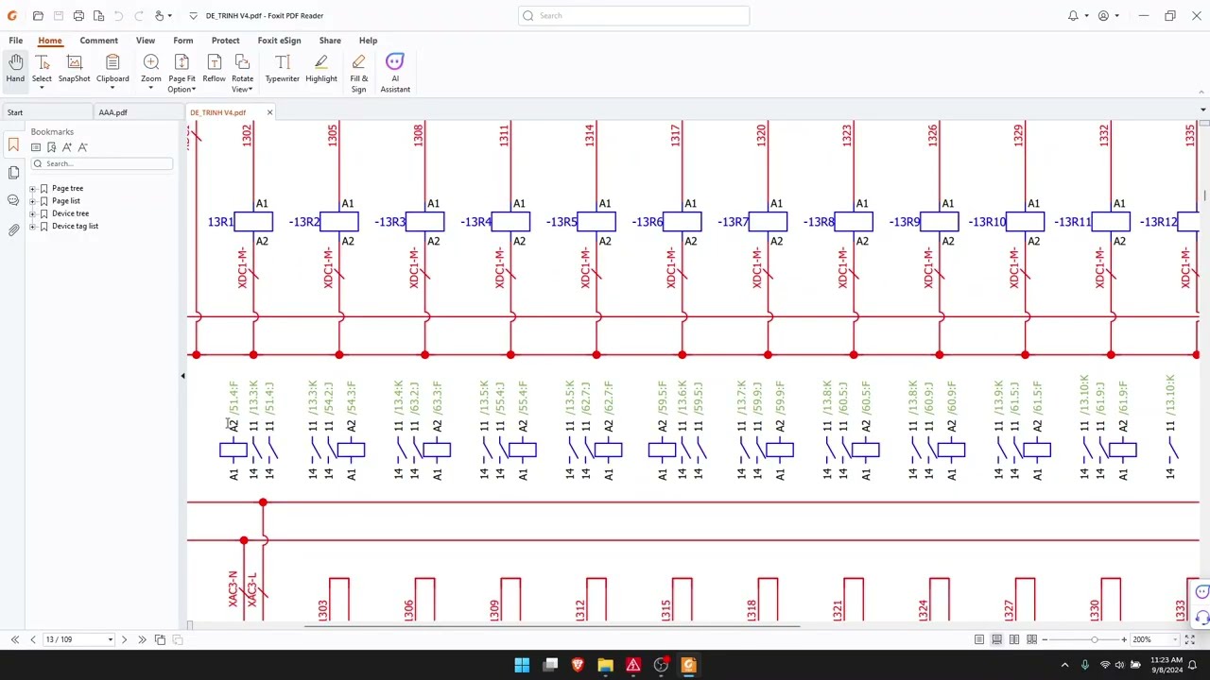Open the File menu

[x=16, y=41]
